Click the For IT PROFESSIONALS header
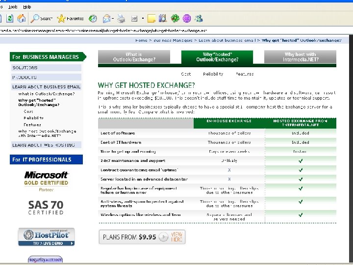 coord(46,159)
